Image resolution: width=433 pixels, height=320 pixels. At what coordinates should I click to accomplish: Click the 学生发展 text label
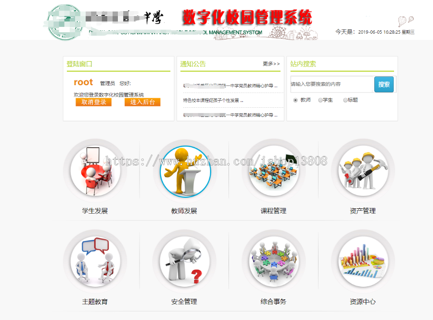95,211
